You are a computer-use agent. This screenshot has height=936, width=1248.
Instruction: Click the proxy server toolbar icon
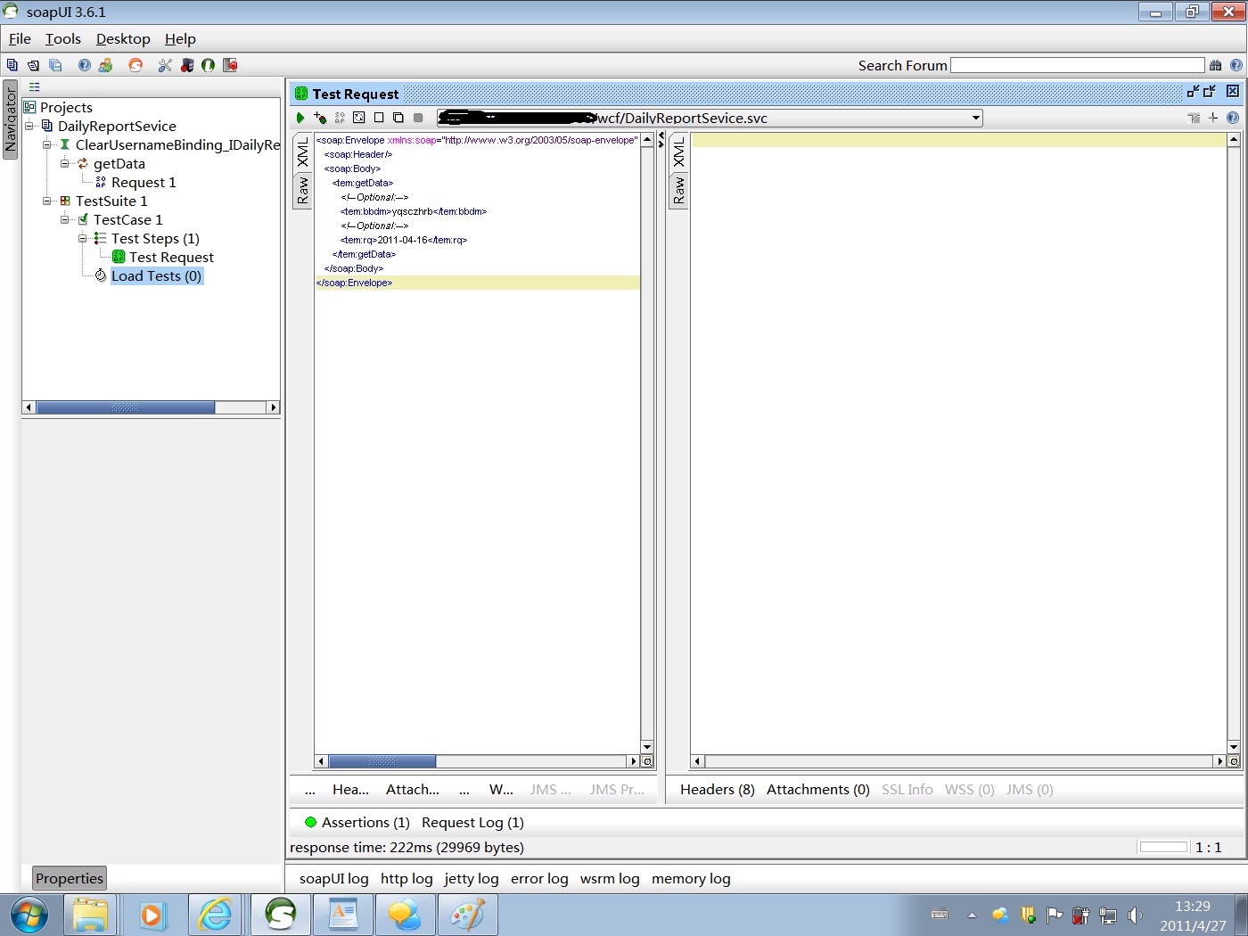(187, 65)
